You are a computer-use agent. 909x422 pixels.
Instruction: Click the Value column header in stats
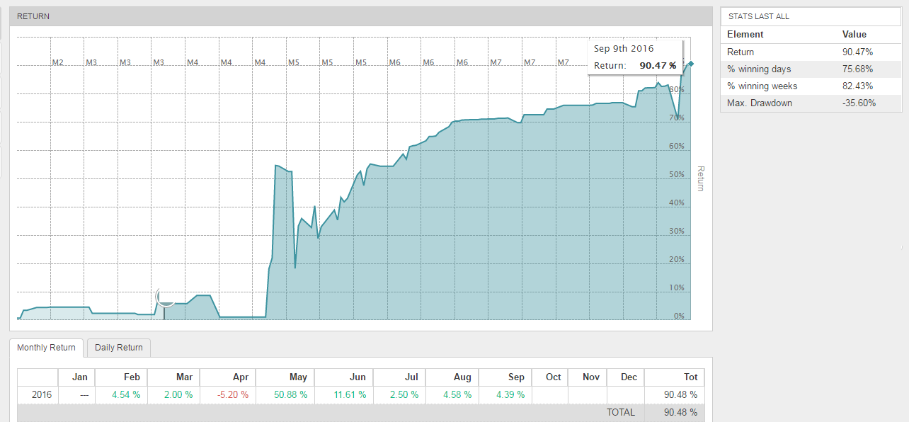854,34
